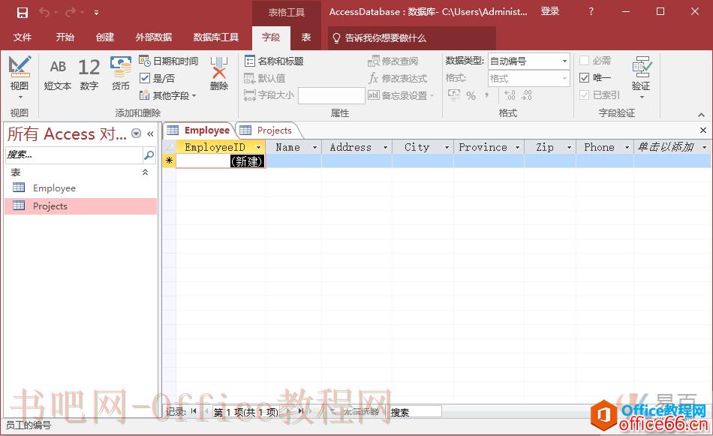This screenshot has height=436, width=713.
Task: Switch to the Employee document tab
Action: pyautogui.click(x=199, y=131)
